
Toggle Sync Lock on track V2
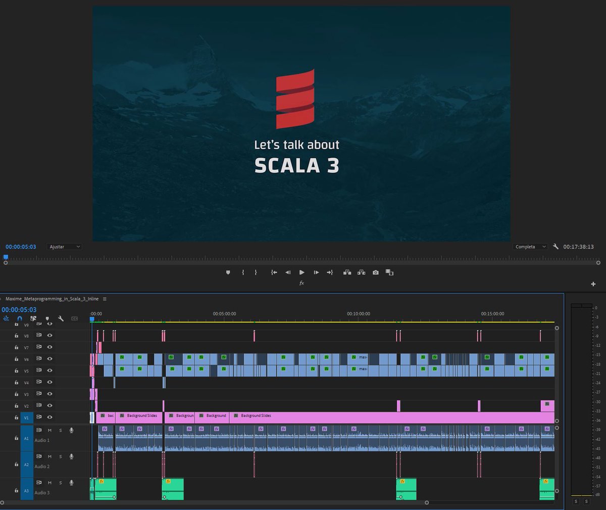38,405
